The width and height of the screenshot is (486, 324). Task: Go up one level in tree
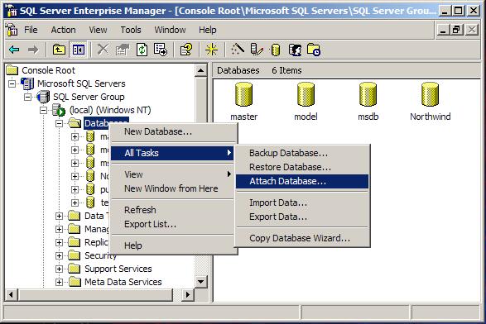point(59,50)
